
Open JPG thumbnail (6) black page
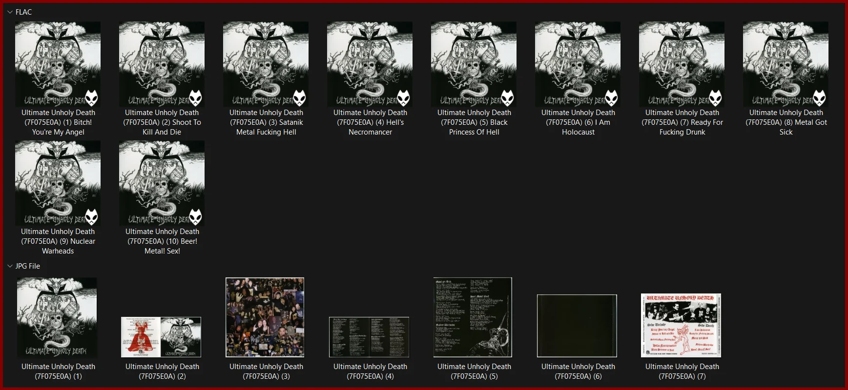(x=577, y=326)
